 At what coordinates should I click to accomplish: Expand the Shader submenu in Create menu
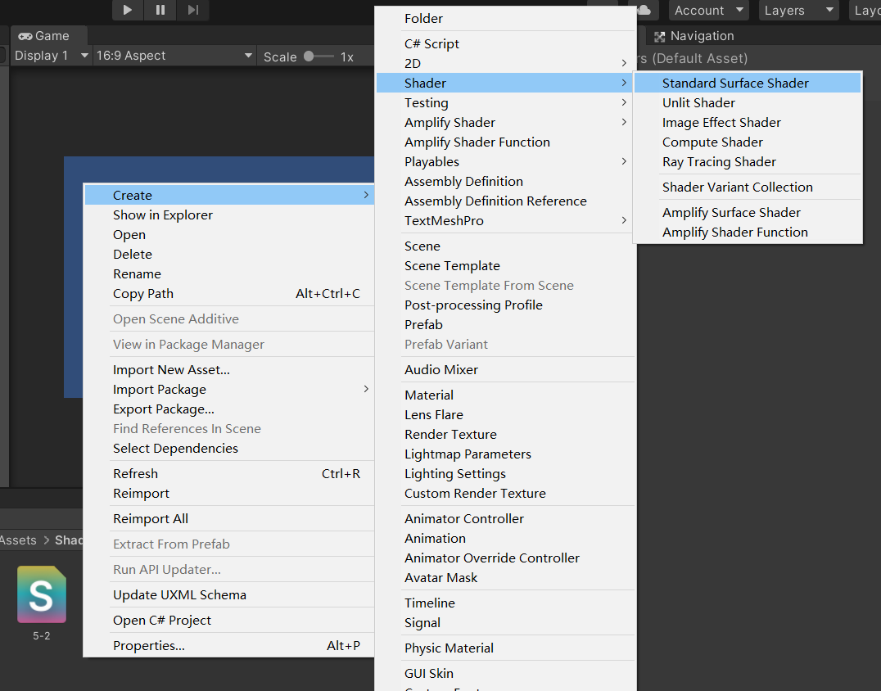point(506,84)
